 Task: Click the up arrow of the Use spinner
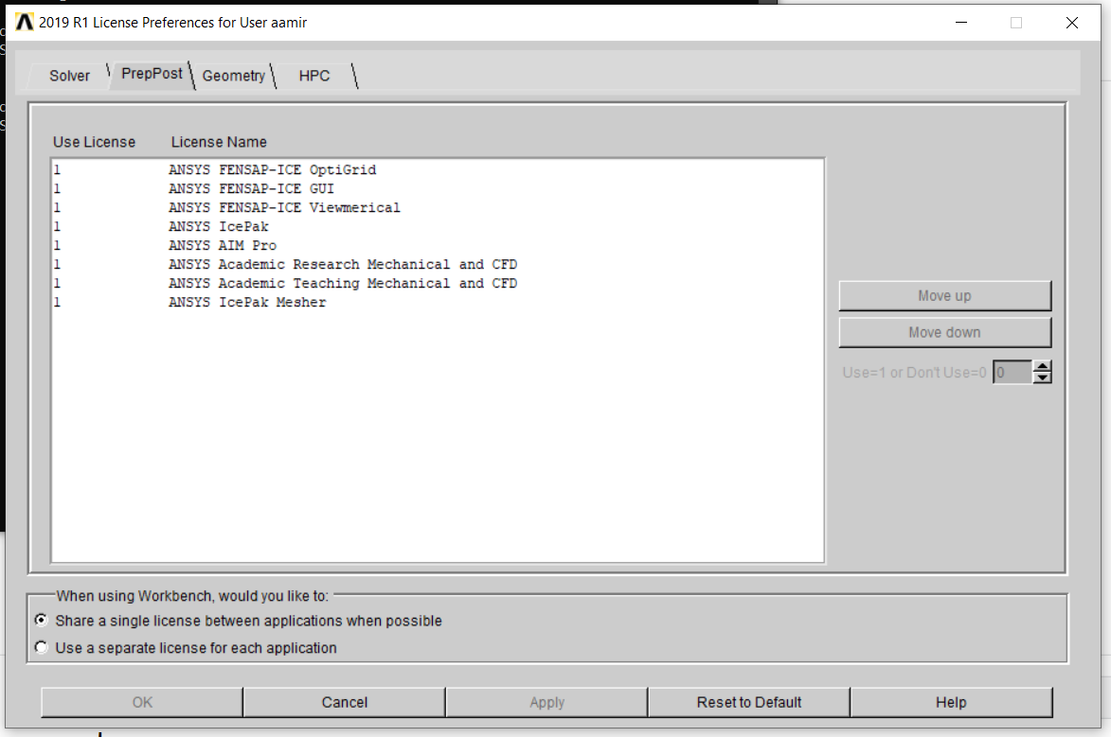[x=1043, y=367]
